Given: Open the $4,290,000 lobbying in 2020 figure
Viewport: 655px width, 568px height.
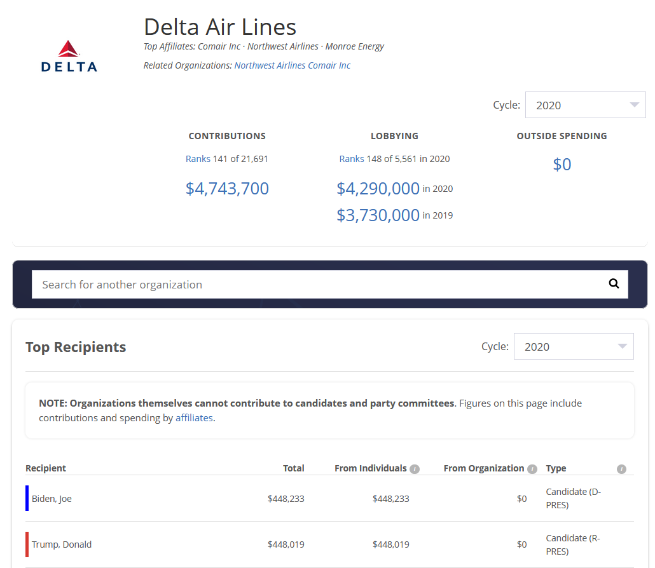Looking at the screenshot, I should click(x=378, y=189).
